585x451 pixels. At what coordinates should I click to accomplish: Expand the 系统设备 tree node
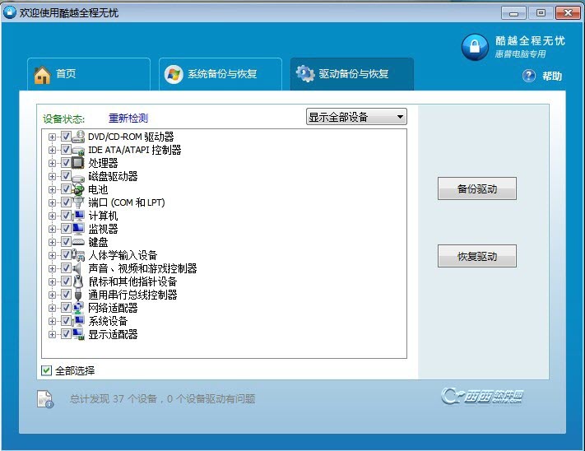[52, 321]
